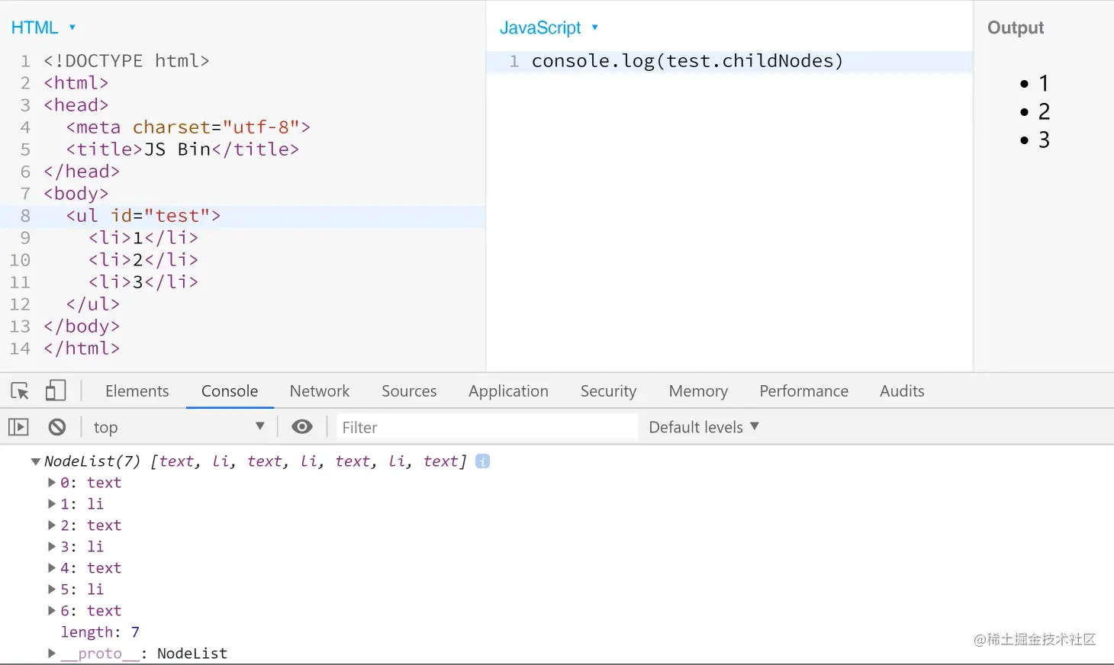
Task: Expand the 5: li node
Action: pos(52,590)
